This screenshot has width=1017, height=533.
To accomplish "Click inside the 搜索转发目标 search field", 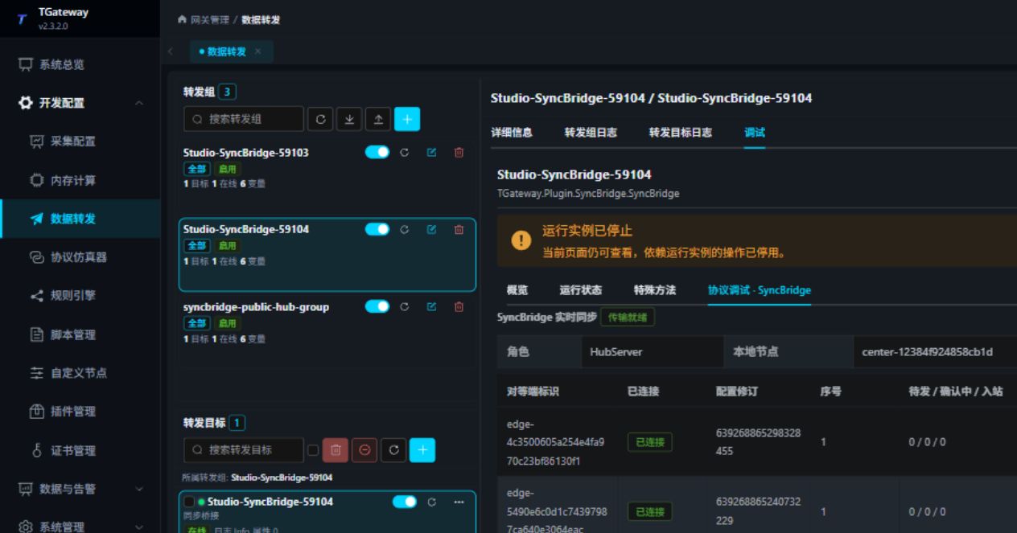I will 244,450.
